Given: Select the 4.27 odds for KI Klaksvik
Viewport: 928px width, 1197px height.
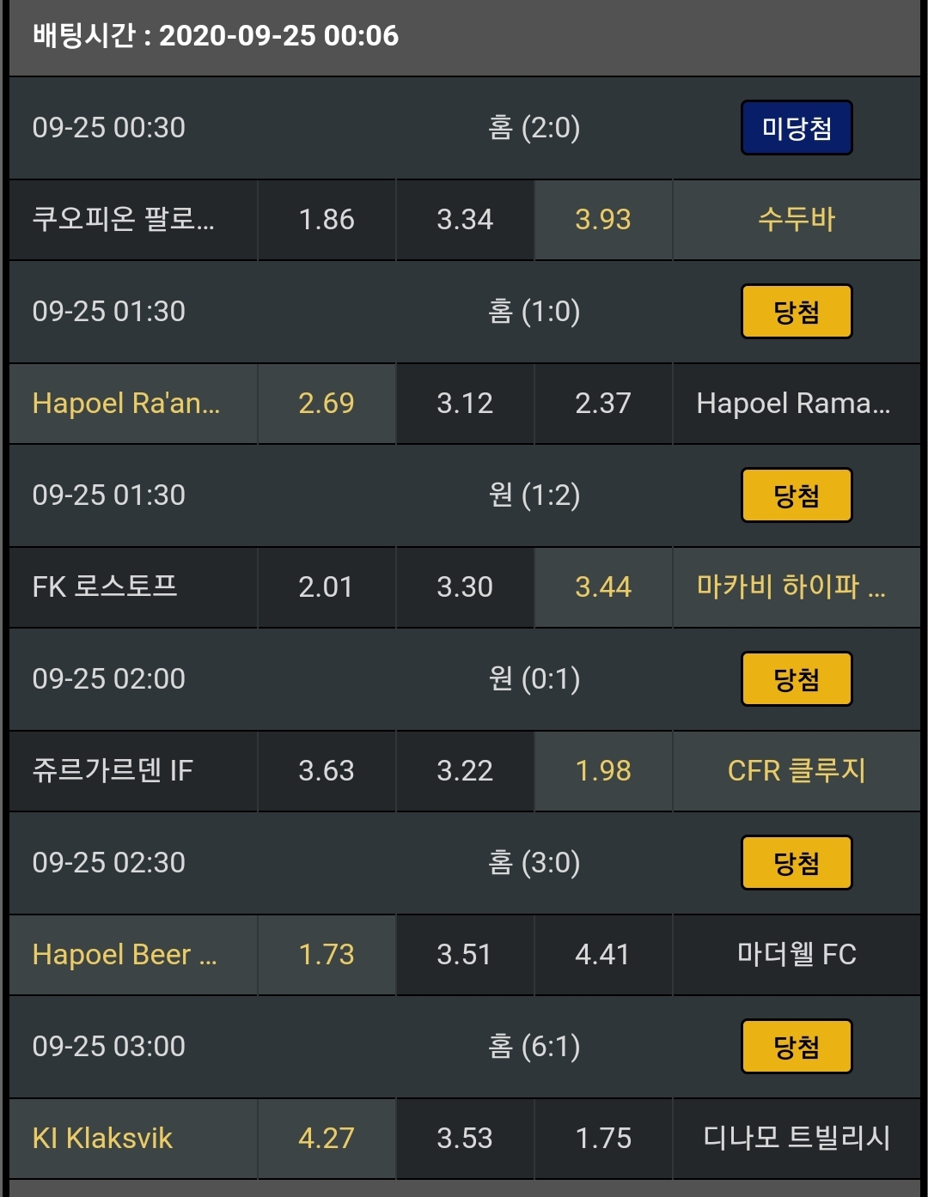Looking at the screenshot, I should pos(327,1139).
